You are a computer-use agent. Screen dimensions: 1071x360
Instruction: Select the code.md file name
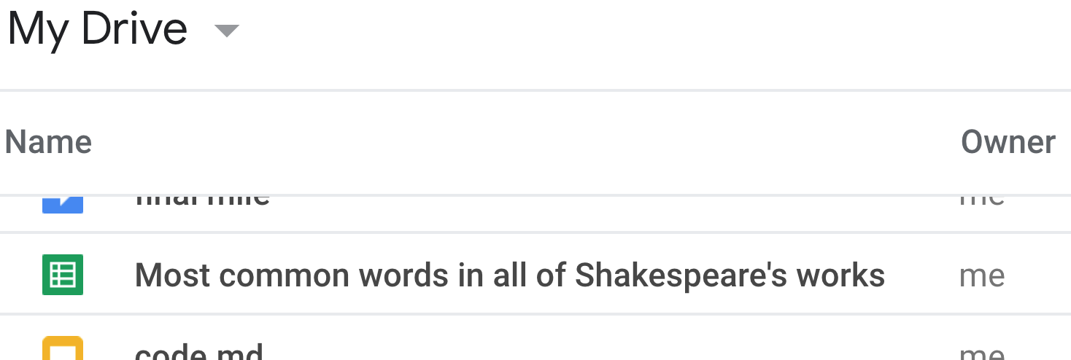(x=198, y=353)
